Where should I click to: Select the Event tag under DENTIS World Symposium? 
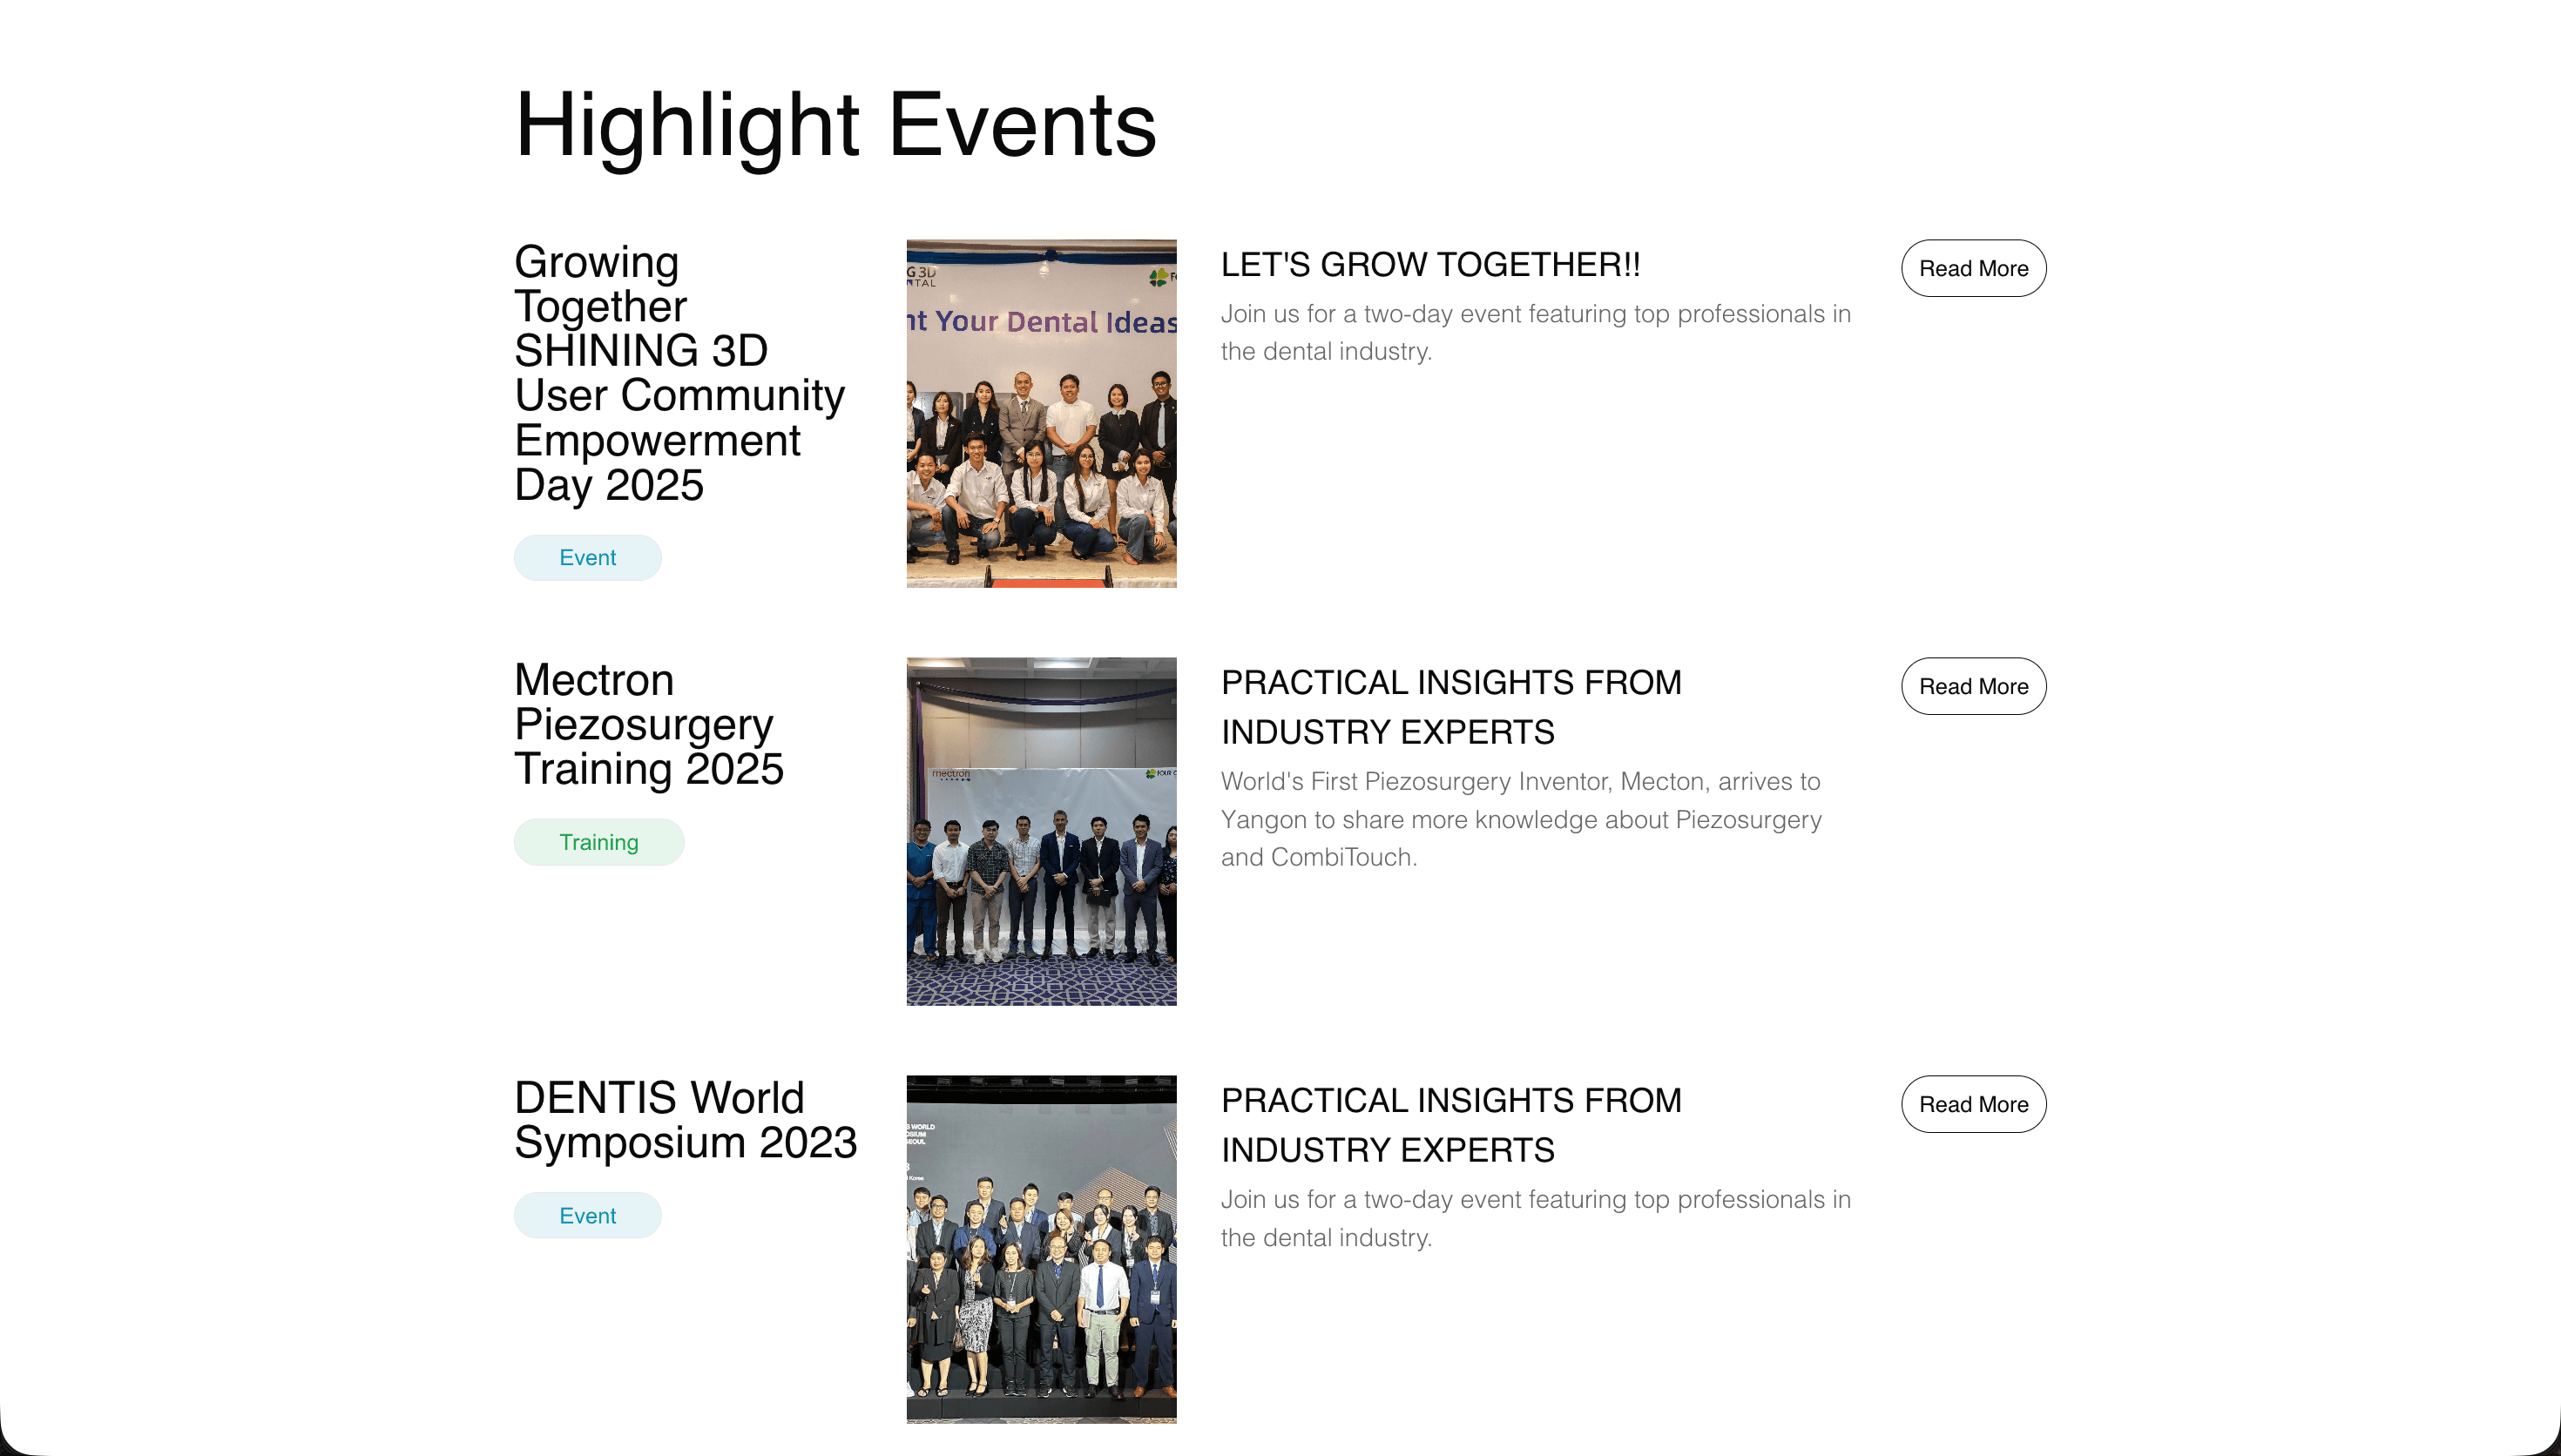[x=587, y=1215]
